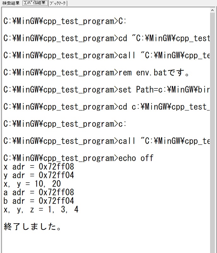Viewport: 217px width, 253px height.
Task: Click the "set Path=c:¥MinGW¥bin" line
Action: pos(107,90)
